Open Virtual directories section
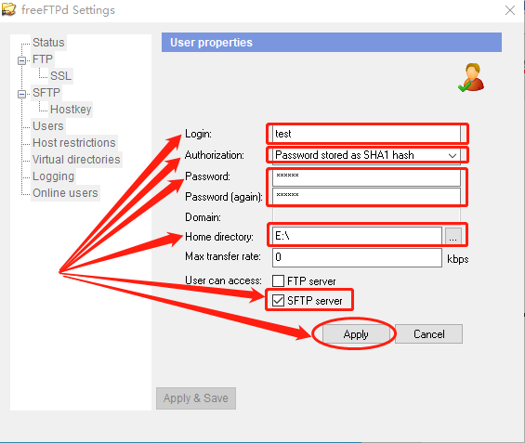 pos(76,160)
